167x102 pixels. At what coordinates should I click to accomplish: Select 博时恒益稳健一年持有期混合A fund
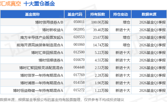[38, 90]
